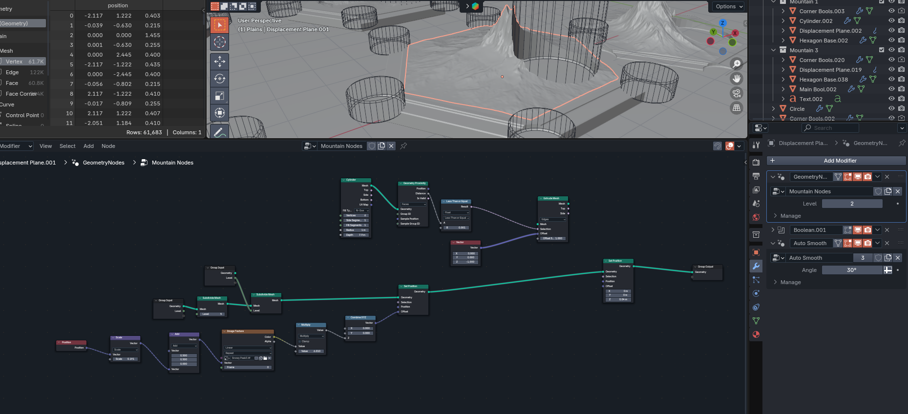Pin the node tree in node editor header

403,146
